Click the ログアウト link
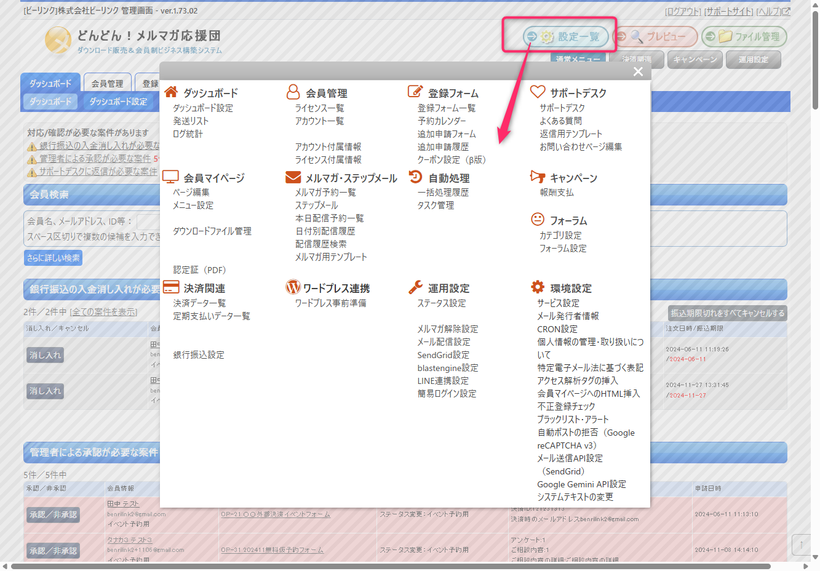 pyautogui.click(x=683, y=12)
